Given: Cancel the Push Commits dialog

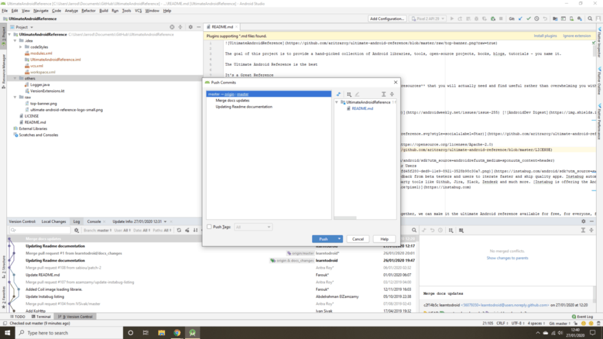Looking at the screenshot, I should click(x=357, y=239).
